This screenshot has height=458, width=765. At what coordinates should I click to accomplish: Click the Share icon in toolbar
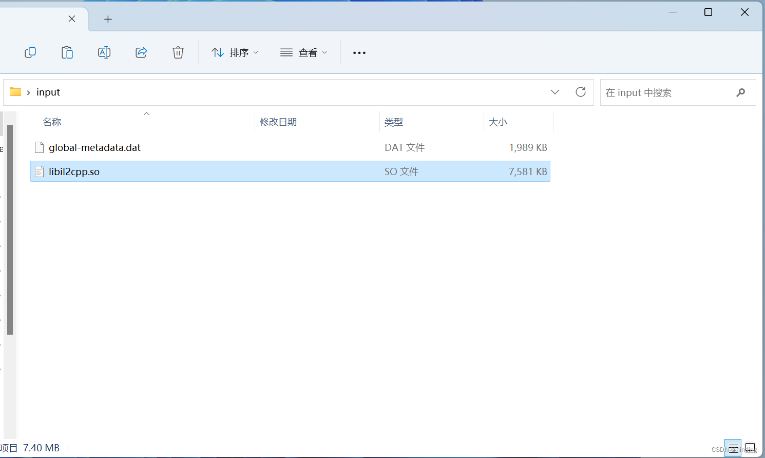[x=141, y=52]
